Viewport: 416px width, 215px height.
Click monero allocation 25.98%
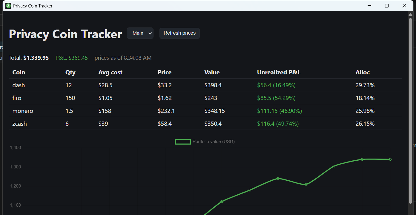pos(365,111)
